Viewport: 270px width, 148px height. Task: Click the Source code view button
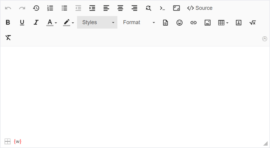[200, 8]
